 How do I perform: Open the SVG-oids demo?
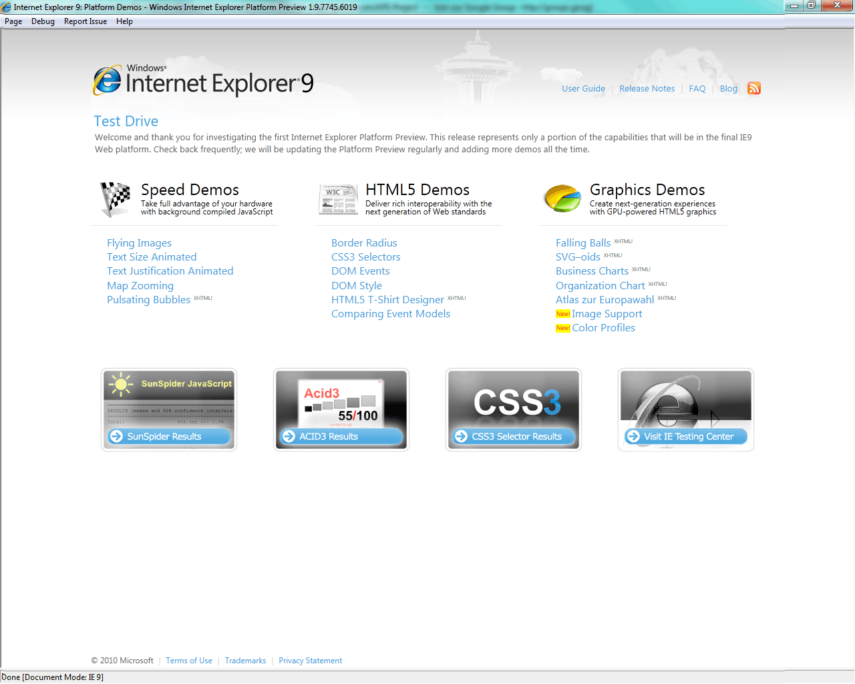pos(578,257)
